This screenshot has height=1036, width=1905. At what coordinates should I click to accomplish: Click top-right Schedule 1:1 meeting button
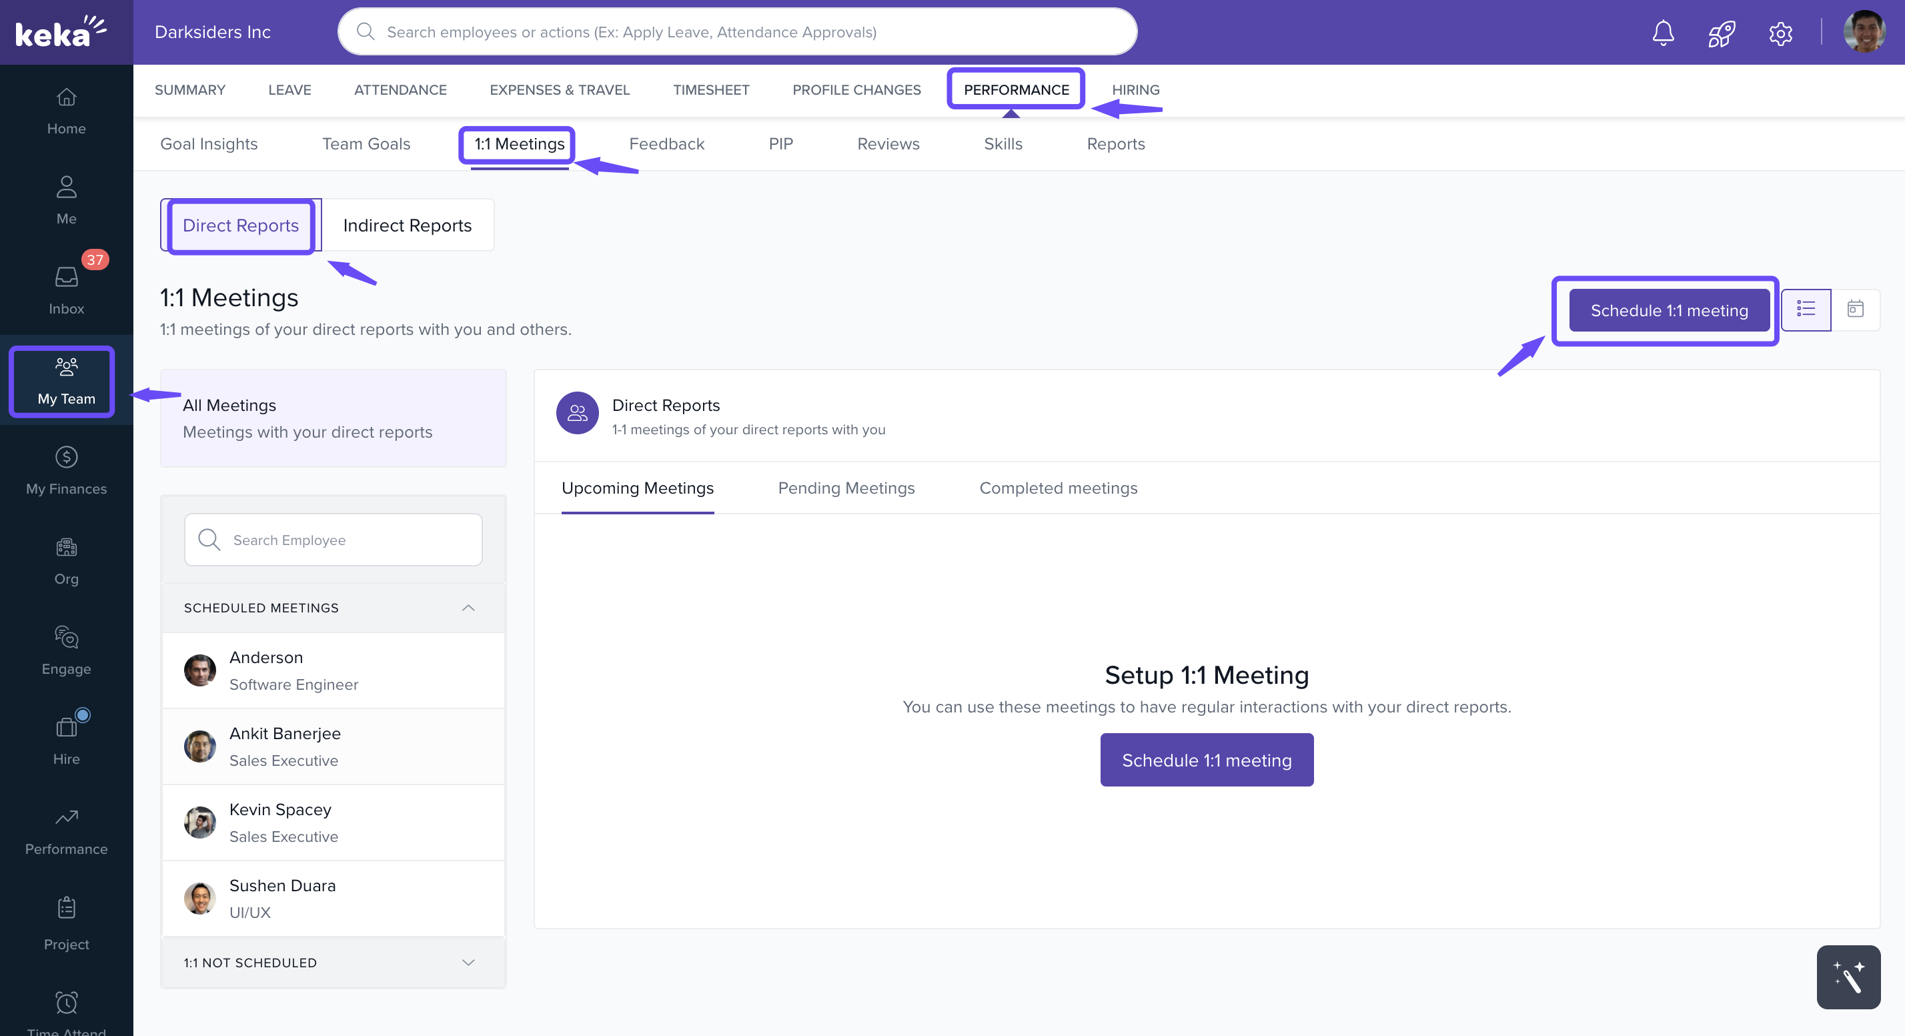pyautogui.click(x=1668, y=311)
